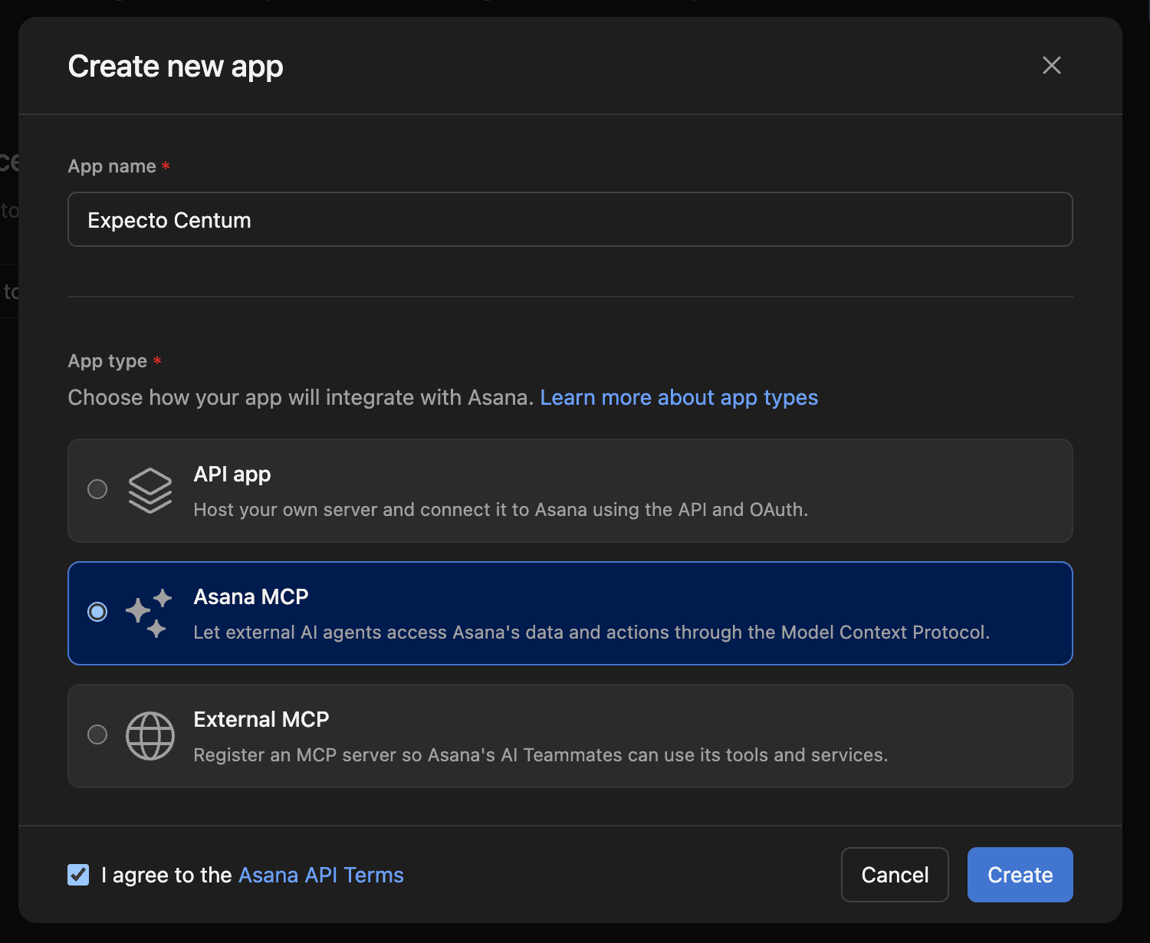Click the 'Host your own server' description
Image resolution: width=1150 pixels, height=943 pixels.
click(501, 510)
